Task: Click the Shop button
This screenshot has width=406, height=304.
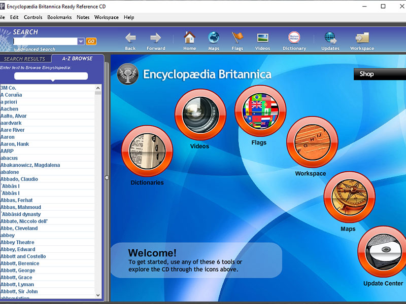Action: click(380, 74)
